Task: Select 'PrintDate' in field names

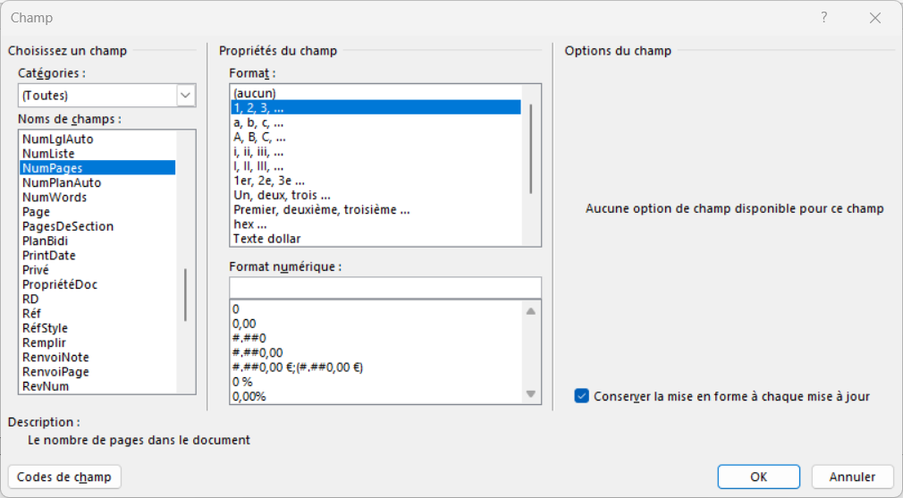Action: pyautogui.click(x=49, y=256)
